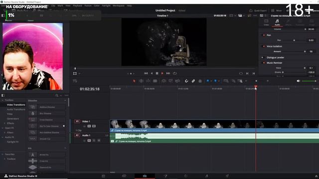Open the Fairlight menu in menu bar

click(x=106, y=5)
